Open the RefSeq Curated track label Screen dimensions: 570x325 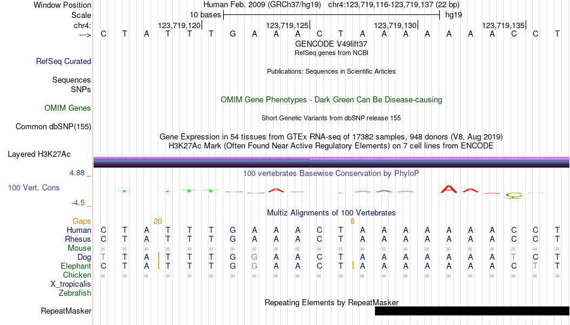(x=63, y=61)
